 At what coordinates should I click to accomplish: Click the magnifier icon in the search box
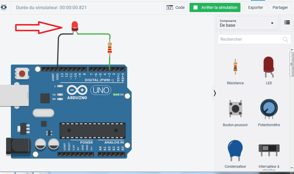tap(285, 39)
